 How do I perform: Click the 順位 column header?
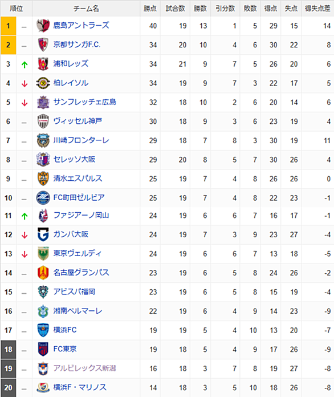pyautogui.click(x=16, y=9)
